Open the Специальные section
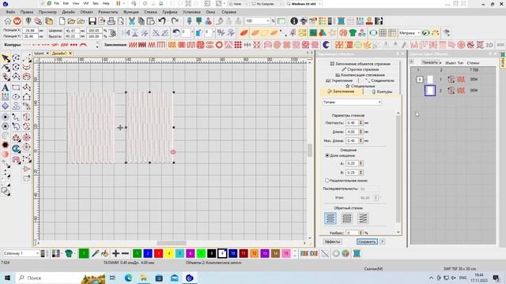Screen dimensions: 506x284 point(360,86)
